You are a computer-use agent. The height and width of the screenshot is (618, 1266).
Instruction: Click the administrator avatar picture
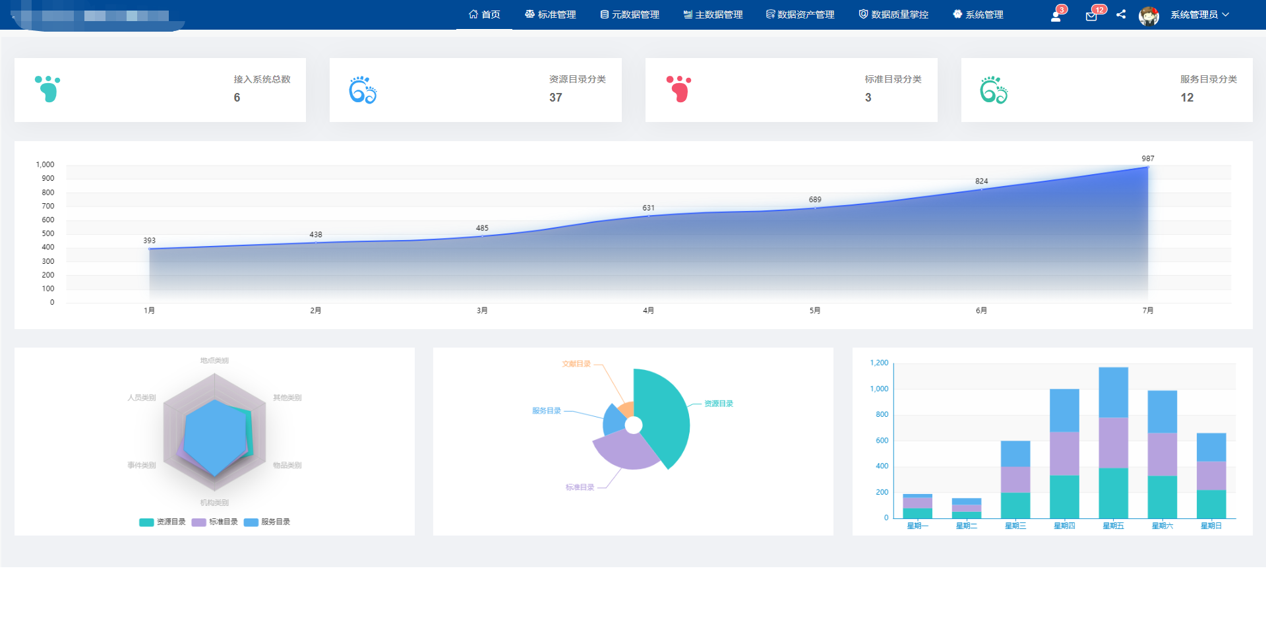tap(1149, 15)
